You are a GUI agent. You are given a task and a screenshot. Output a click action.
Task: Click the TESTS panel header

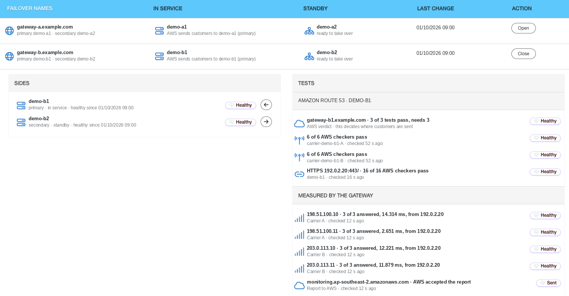click(429, 83)
